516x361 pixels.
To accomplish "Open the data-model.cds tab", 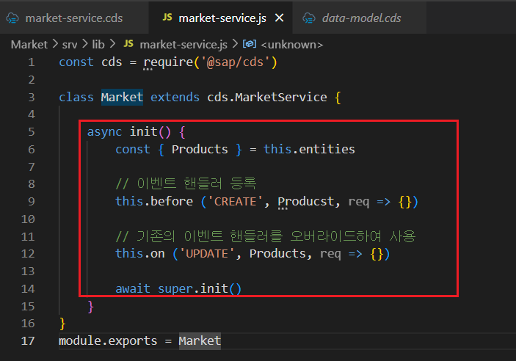I will tap(360, 18).
